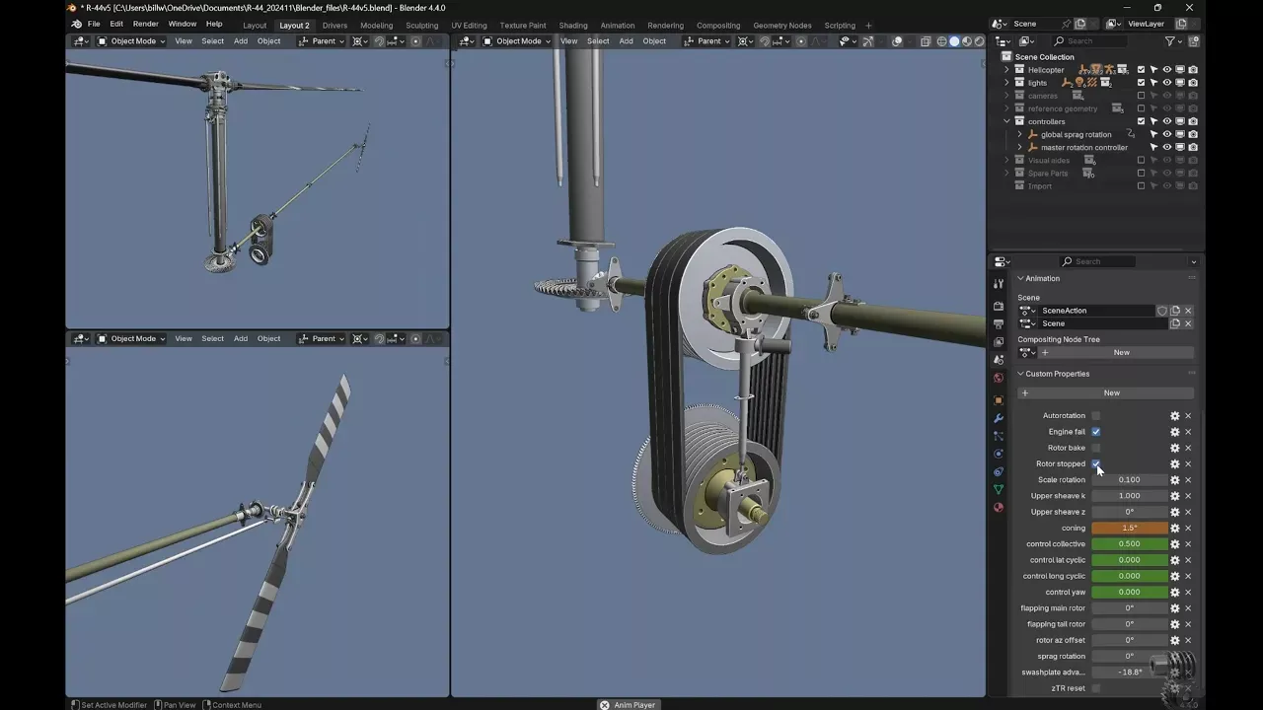Uncheck the Engine fail checkbox

[1095, 432]
